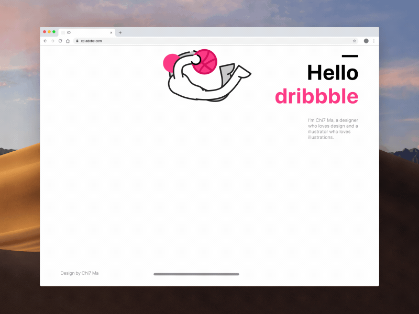Click the 'Hello' heading text
This screenshot has width=419, height=314.
pos(333,73)
